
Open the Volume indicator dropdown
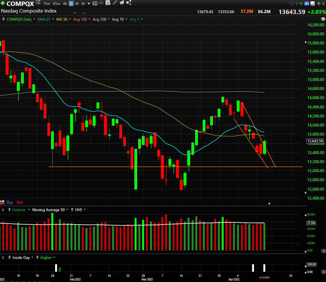[x=29, y=210]
